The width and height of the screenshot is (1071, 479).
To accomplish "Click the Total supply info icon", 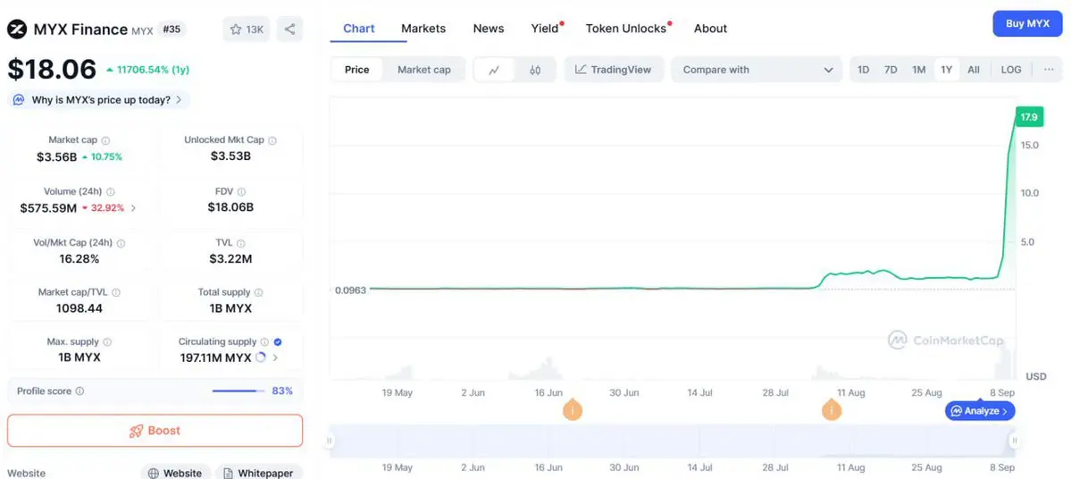I will (258, 292).
